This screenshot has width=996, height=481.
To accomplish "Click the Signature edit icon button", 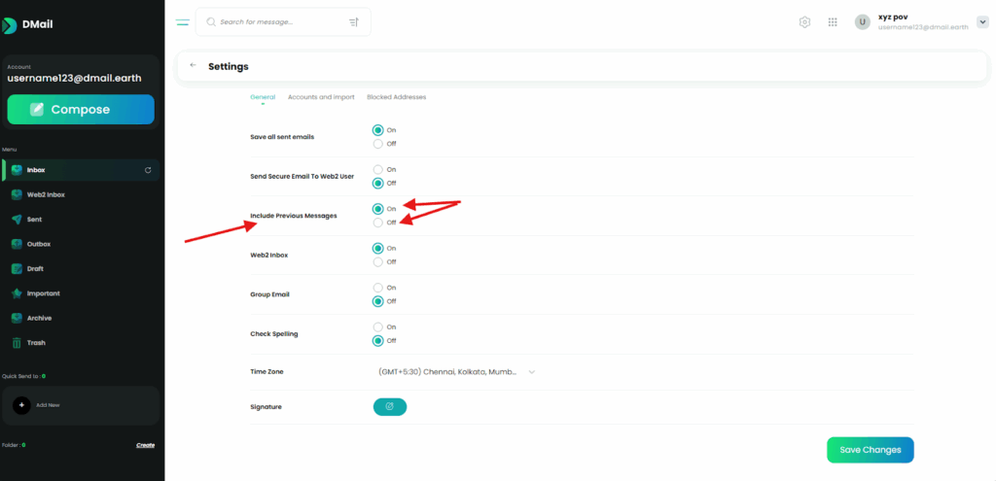I will tap(389, 406).
